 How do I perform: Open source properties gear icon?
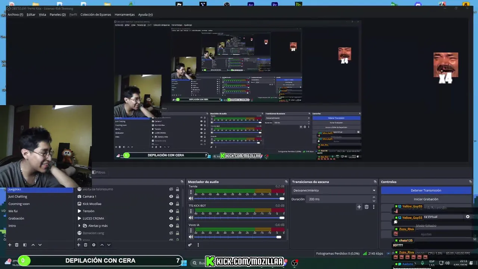tap(94, 245)
